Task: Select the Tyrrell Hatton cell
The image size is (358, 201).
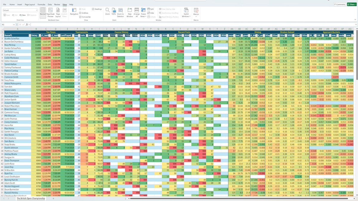Action: [17, 64]
